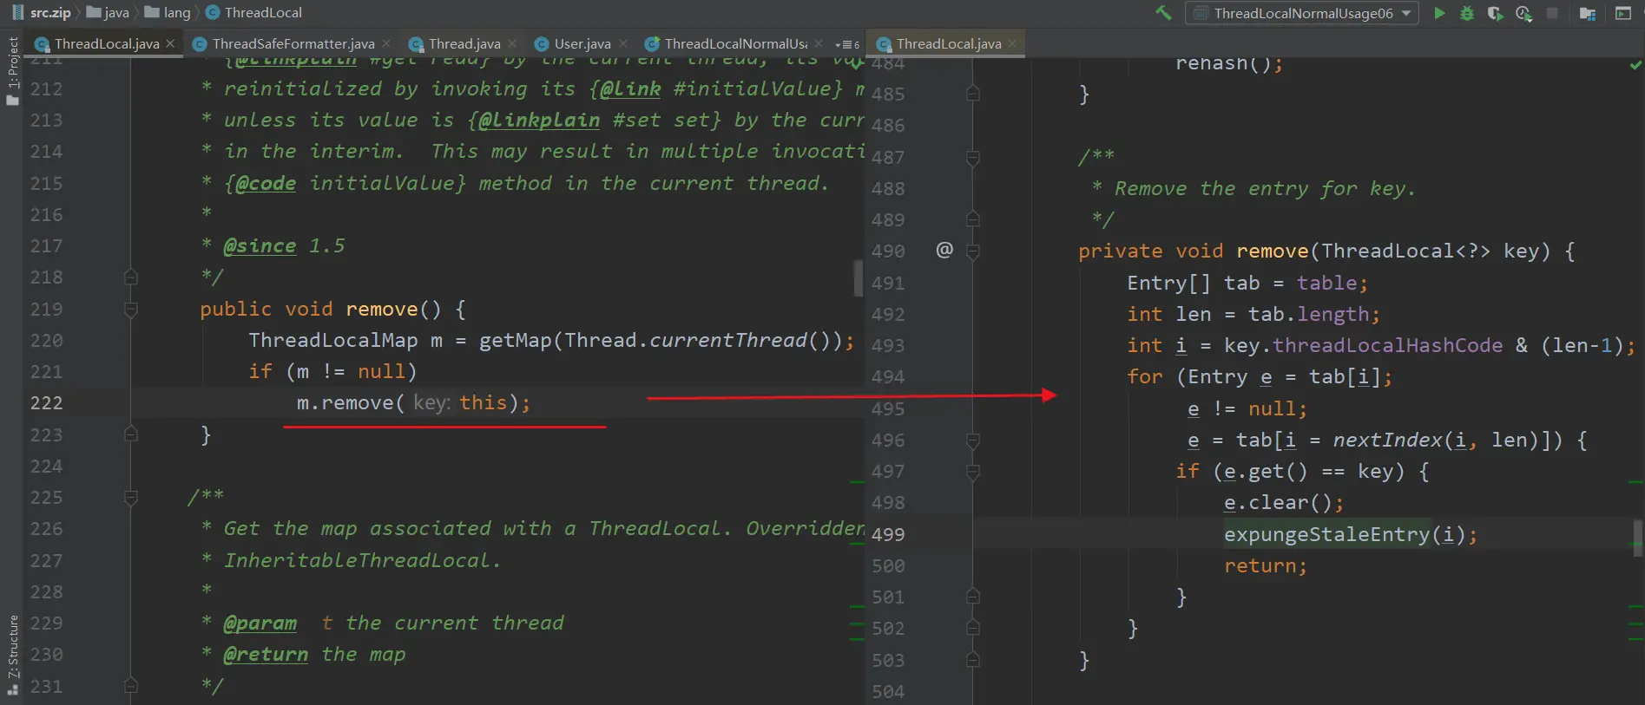Collapse the private remove method at line 490
The height and width of the screenshot is (705, 1645).
coord(973,251)
